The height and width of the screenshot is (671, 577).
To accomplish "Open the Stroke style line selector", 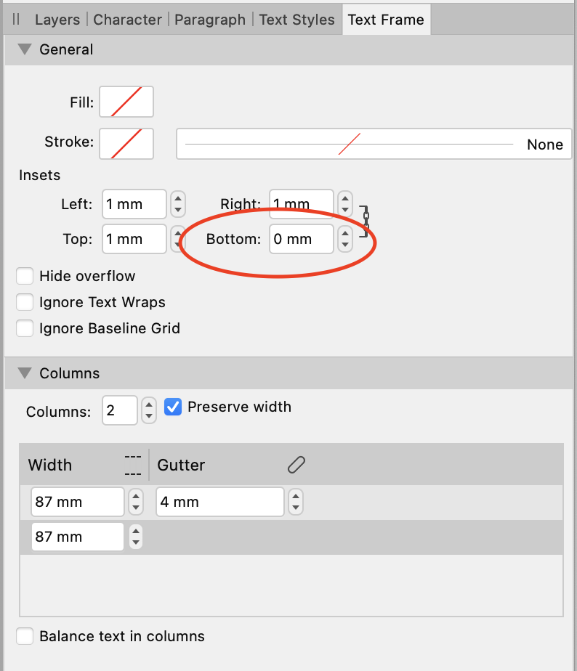I will coord(374,144).
